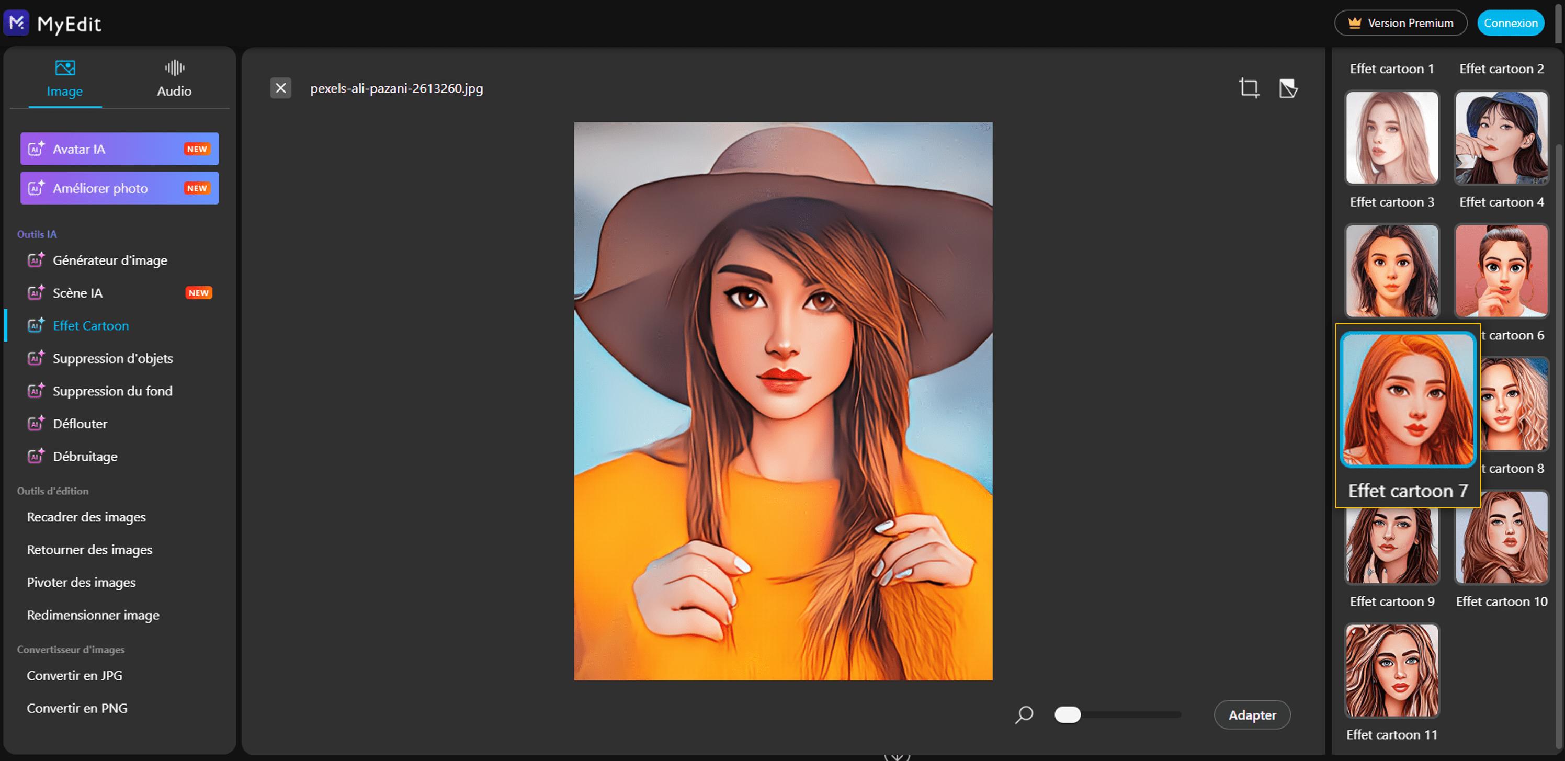The height and width of the screenshot is (761, 1565).
Task: Click the MyEdit logo icon
Action: (x=16, y=23)
